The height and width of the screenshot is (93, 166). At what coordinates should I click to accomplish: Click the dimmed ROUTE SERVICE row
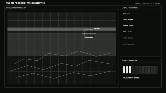pyautogui.click(x=128, y=44)
